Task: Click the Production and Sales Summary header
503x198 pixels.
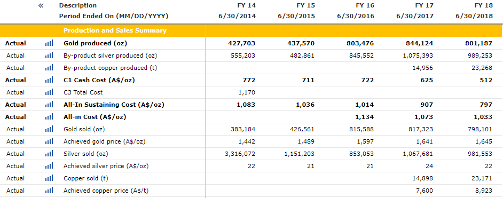Action: (115, 31)
